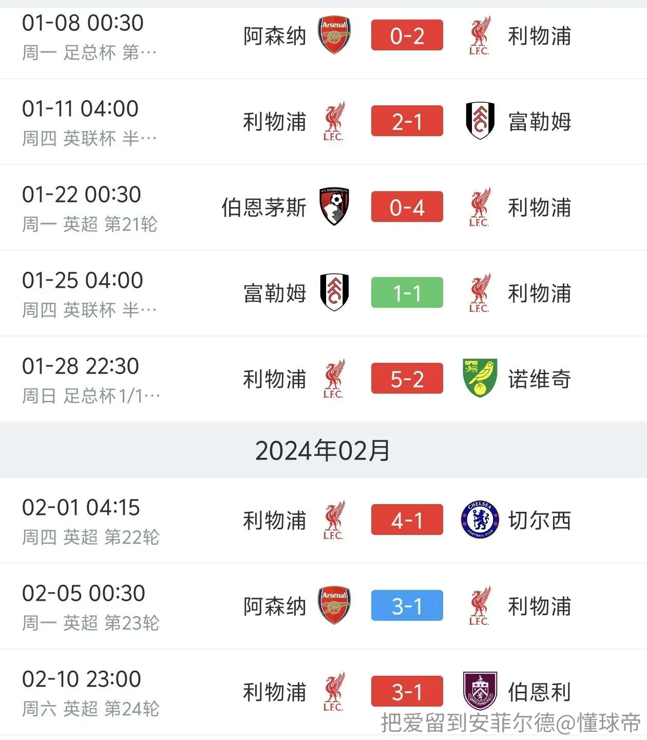Tap Liverpool crest in 02-05 Arsenal match
This screenshot has width=647, height=740.
(x=480, y=605)
